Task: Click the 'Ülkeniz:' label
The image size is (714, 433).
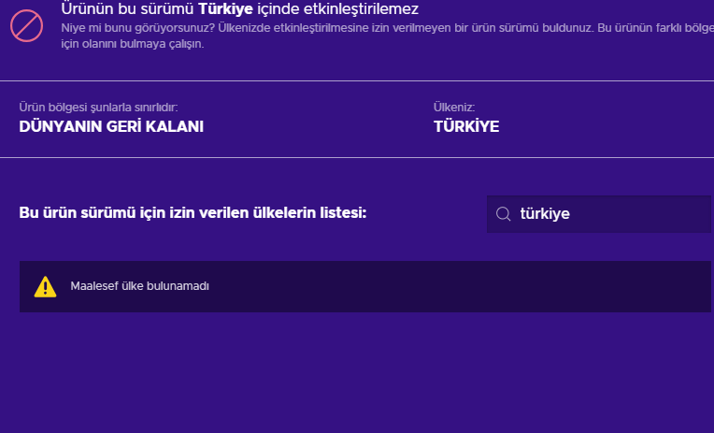Action: click(454, 108)
